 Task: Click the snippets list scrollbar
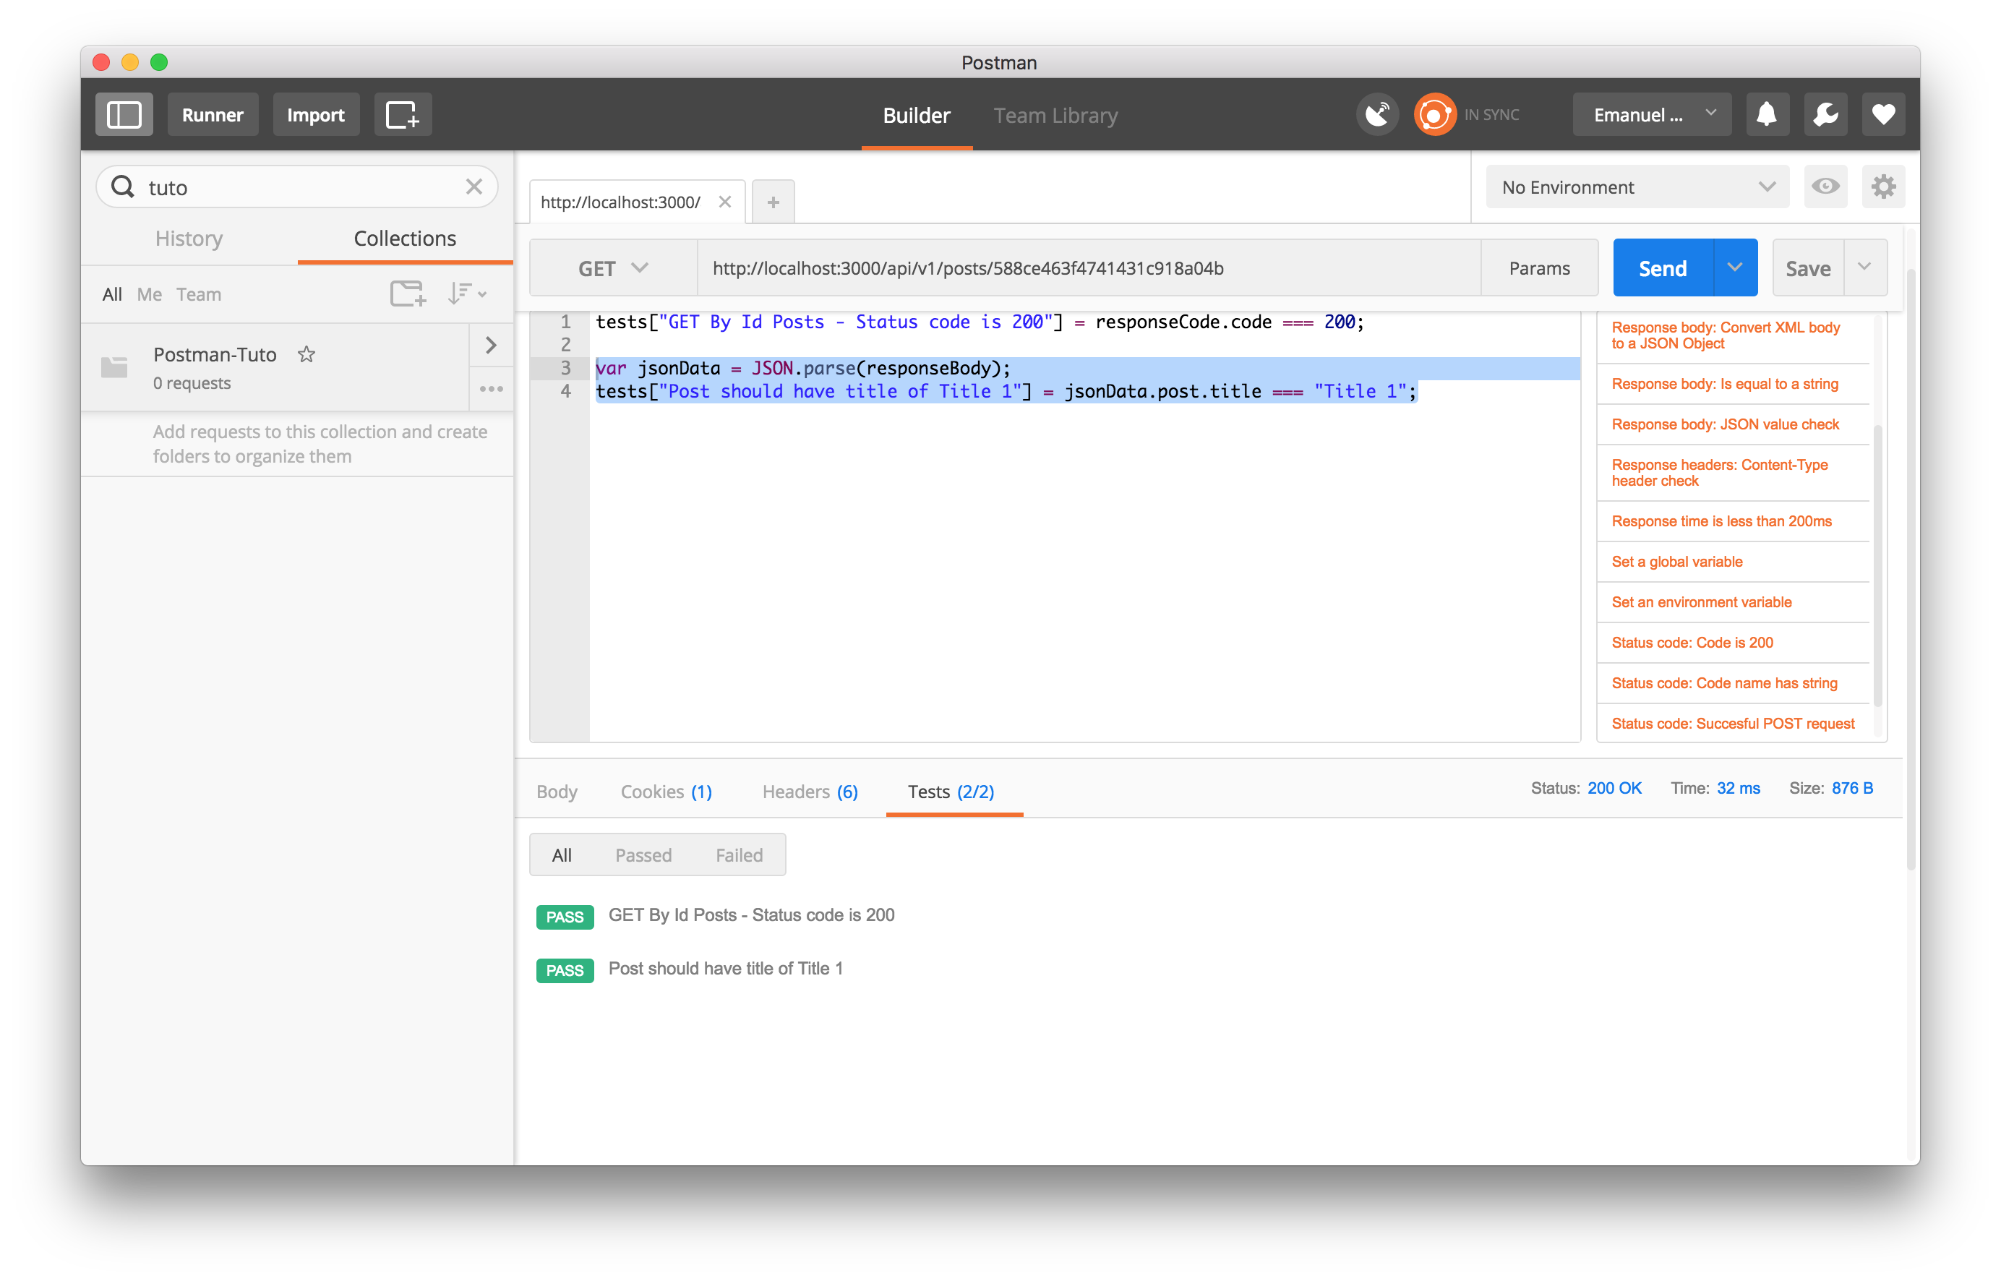tap(1877, 565)
